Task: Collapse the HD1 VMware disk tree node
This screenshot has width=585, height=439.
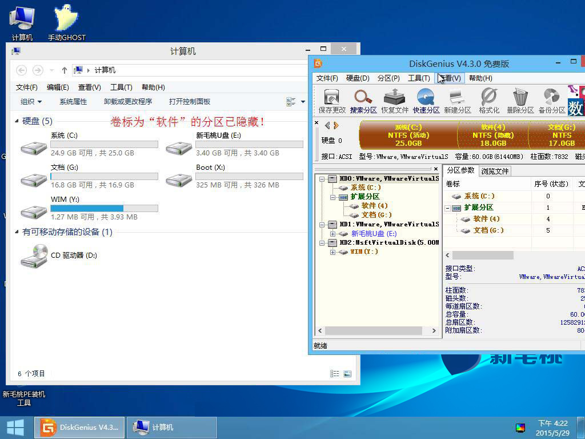Action: pyautogui.click(x=322, y=225)
